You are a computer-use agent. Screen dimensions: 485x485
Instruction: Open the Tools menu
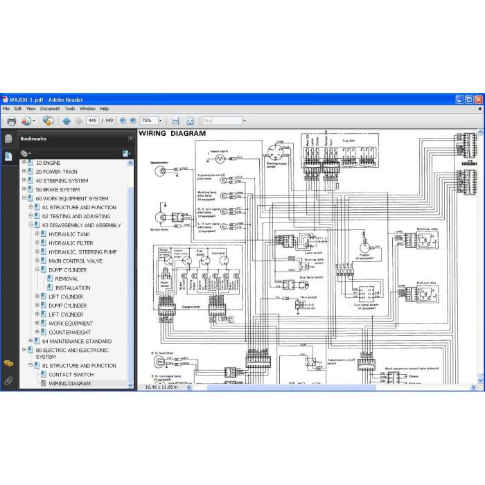click(x=70, y=109)
